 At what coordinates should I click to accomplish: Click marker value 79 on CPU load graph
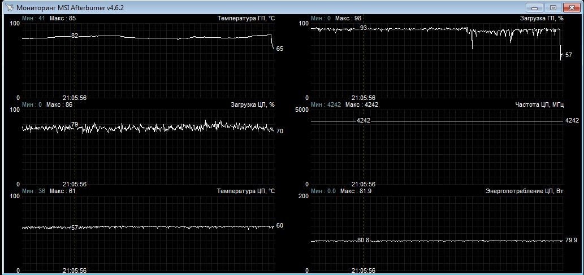click(75, 124)
